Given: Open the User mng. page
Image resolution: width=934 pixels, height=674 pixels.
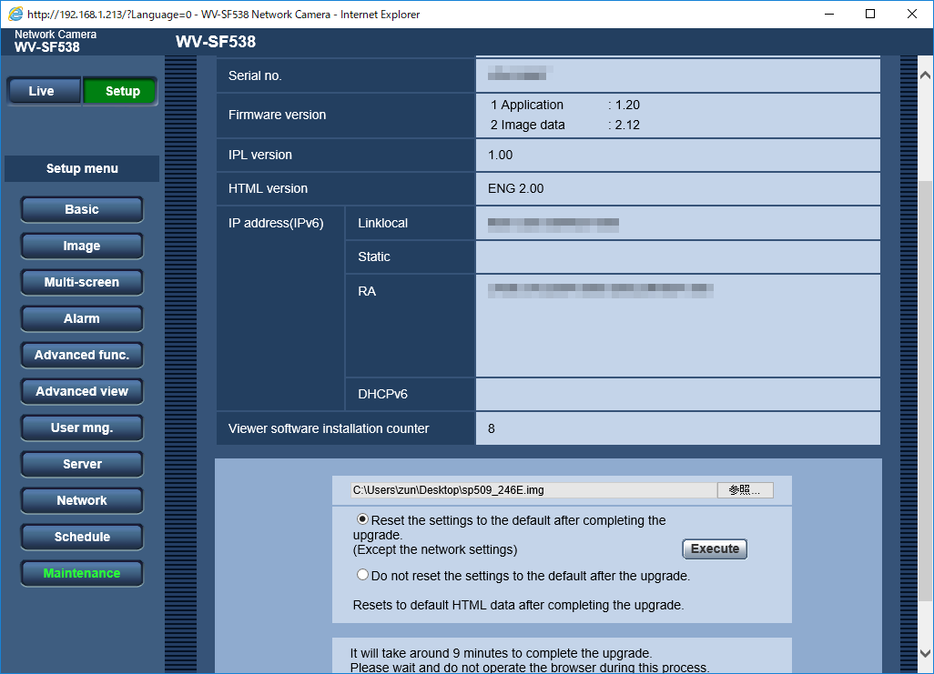Looking at the screenshot, I should point(82,428).
